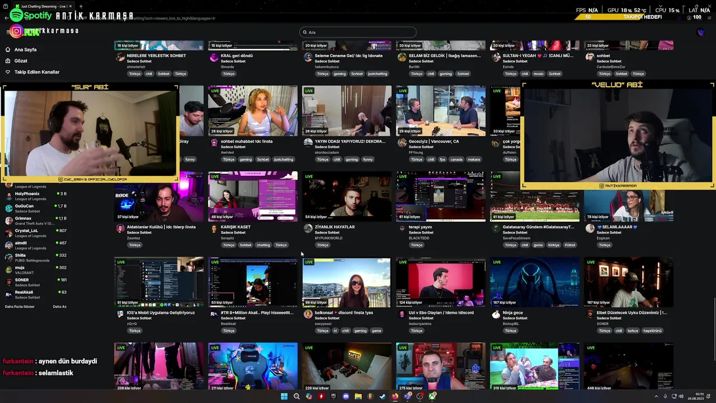The image size is (716, 403).
Task: Click chatting tag under KARIŞIK KASET
Action: [263, 245]
